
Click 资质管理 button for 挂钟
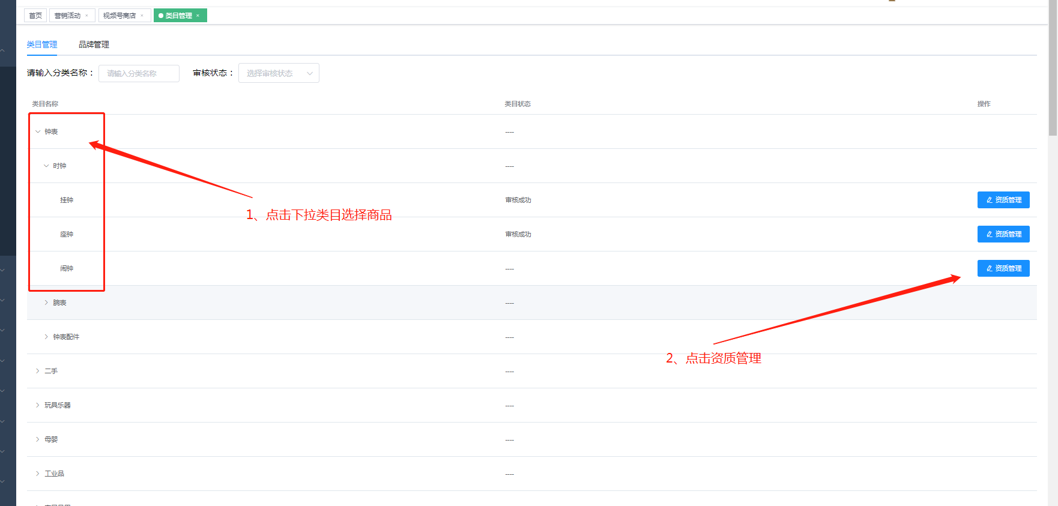pyautogui.click(x=1003, y=200)
